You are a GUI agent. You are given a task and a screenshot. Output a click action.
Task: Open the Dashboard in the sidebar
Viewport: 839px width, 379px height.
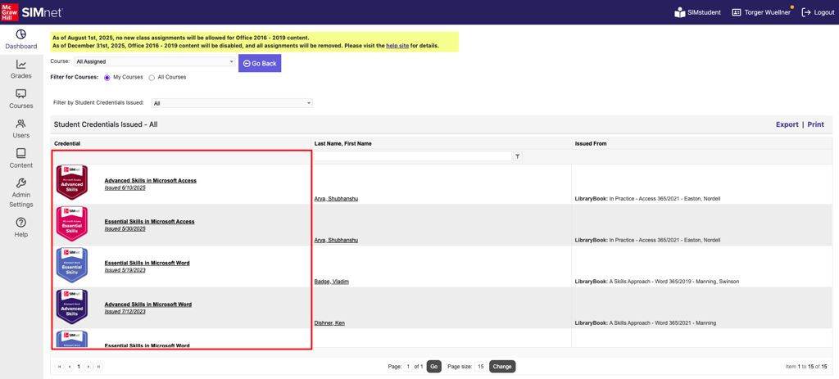20,39
